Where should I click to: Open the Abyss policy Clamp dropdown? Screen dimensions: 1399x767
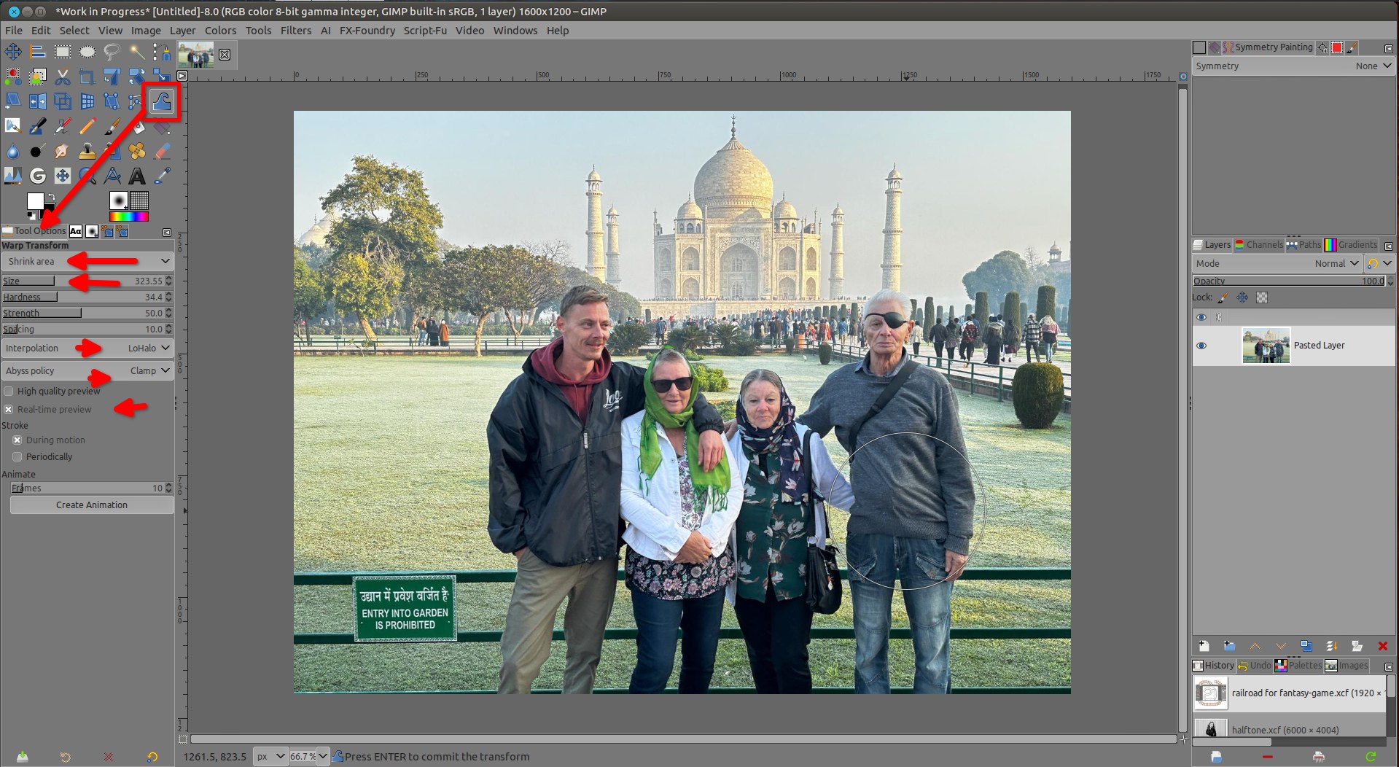[x=87, y=371]
